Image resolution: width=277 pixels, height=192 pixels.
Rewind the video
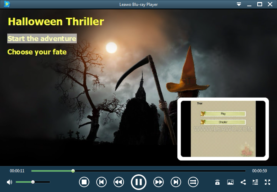tap(119, 182)
